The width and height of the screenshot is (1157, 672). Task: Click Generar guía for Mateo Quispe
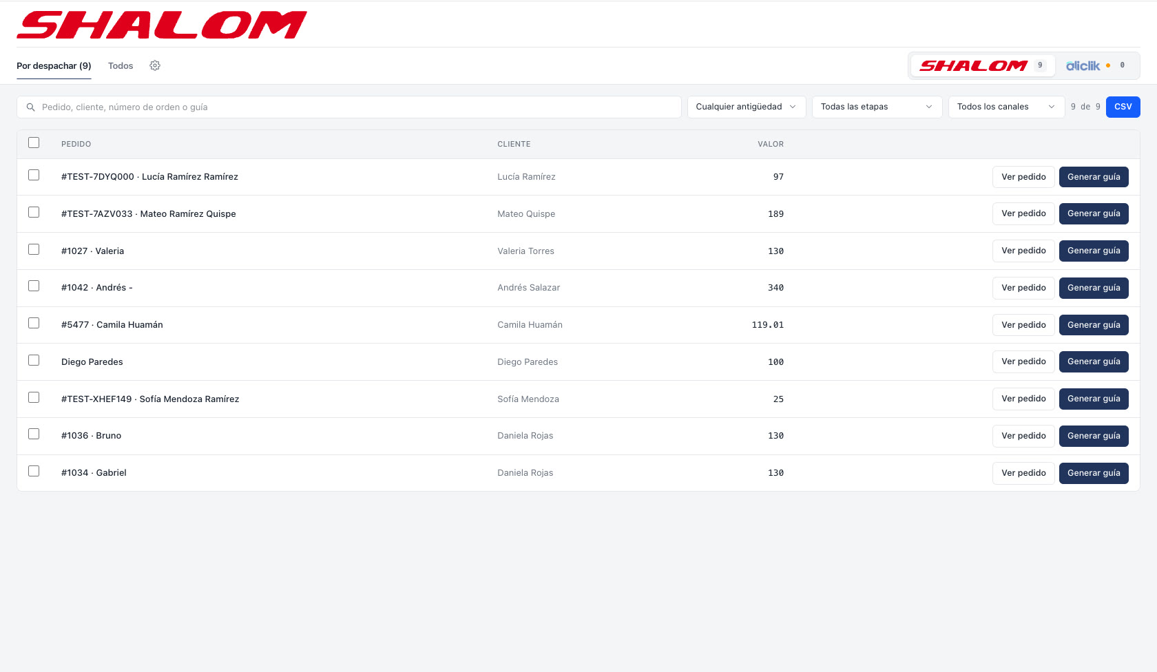[1094, 213]
